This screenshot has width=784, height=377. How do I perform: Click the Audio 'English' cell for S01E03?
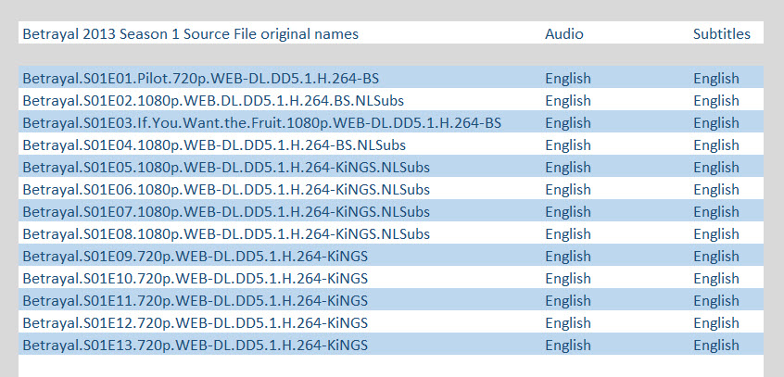pos(568,123)
